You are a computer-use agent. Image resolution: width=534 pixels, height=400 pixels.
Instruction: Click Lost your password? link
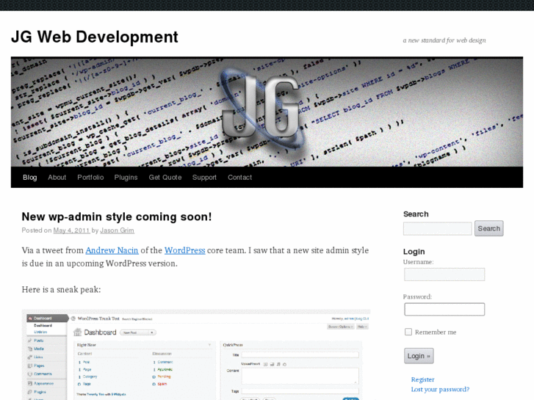tap(440, 390)
